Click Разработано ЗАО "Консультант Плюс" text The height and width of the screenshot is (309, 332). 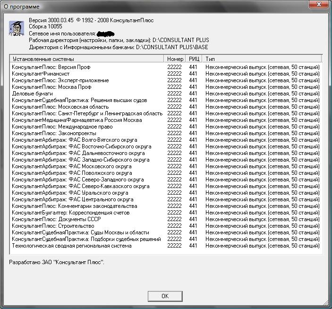57,262
